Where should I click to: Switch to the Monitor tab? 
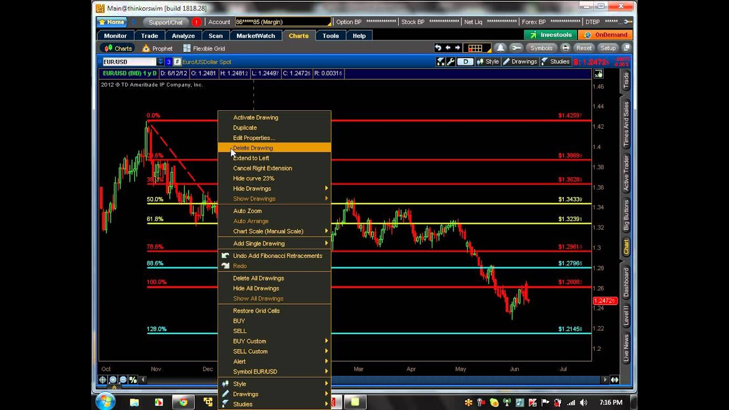pyautogui.click(x=115, y=35)
